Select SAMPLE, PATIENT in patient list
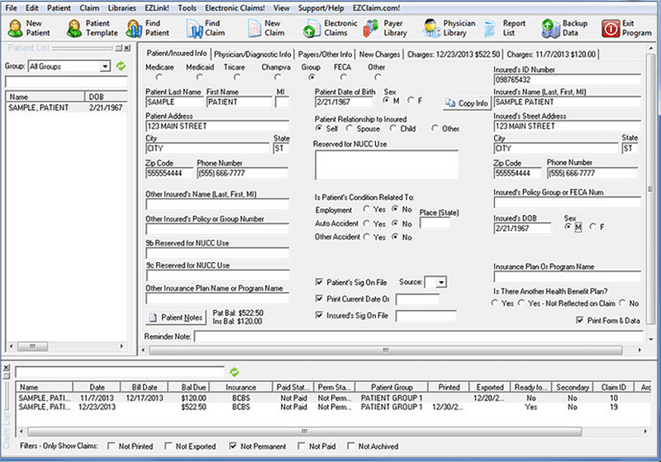The image size is (661, 462). pos(66,107)
